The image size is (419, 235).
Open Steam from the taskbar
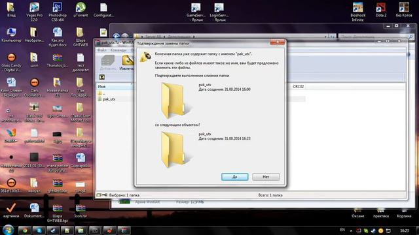[x=53, y=230]
